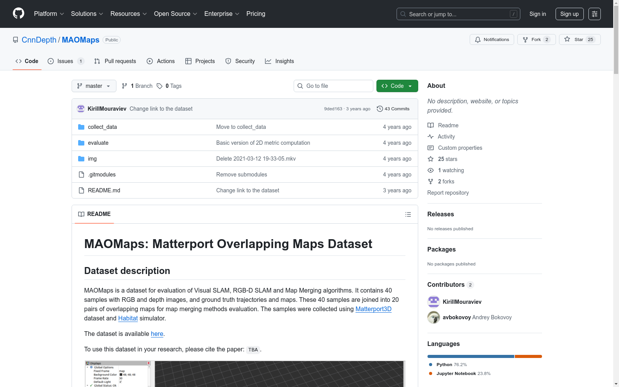Viewport: 619px width, 387px height.
Task: Click the Custom properties icon
Action: click(431, 148)
